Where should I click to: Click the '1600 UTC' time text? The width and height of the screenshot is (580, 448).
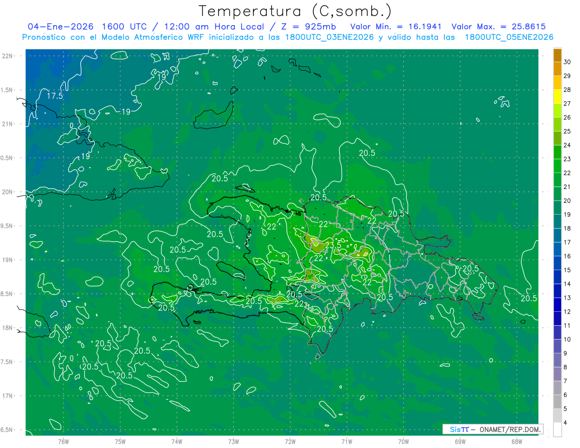click(x=126, y=27)
